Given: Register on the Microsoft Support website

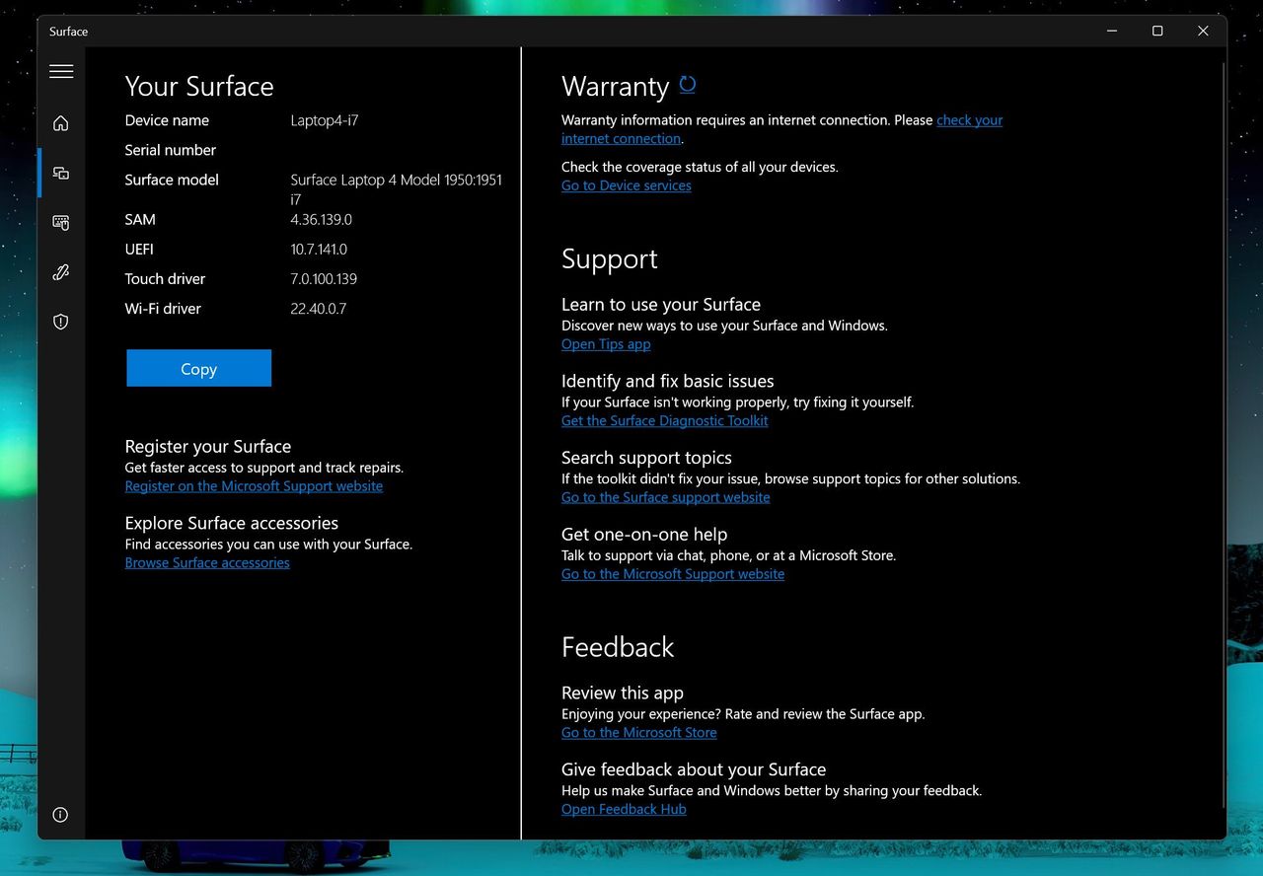Looking at the screenshot, I should [x=254, y=486].
